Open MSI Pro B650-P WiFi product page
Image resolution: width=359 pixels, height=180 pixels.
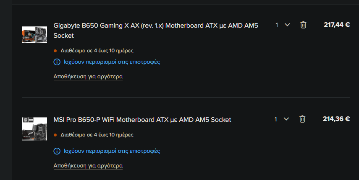(142, 120)
